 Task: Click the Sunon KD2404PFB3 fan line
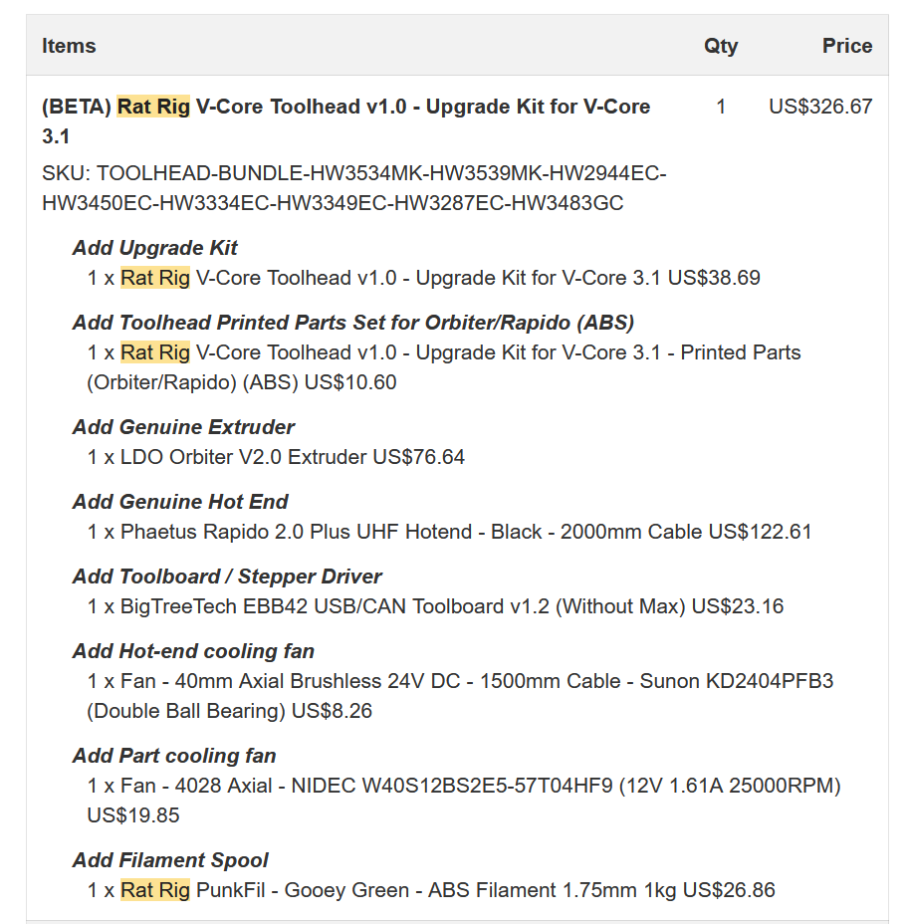click(460, 696)
